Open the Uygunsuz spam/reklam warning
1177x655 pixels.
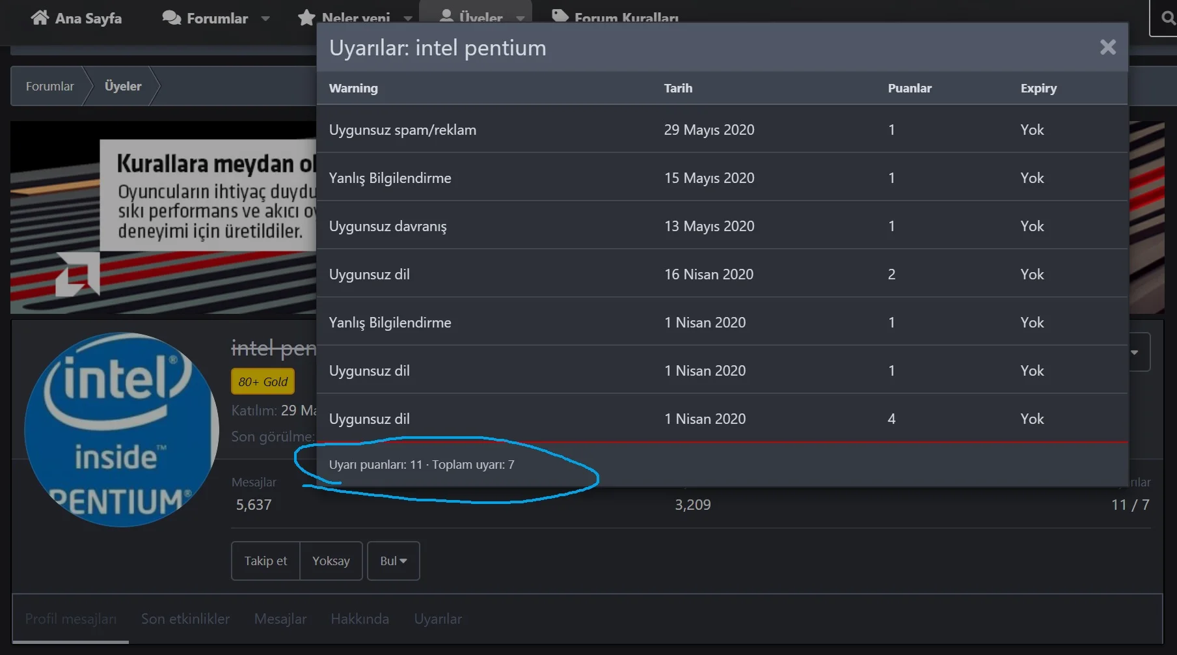tap(403, 130)
